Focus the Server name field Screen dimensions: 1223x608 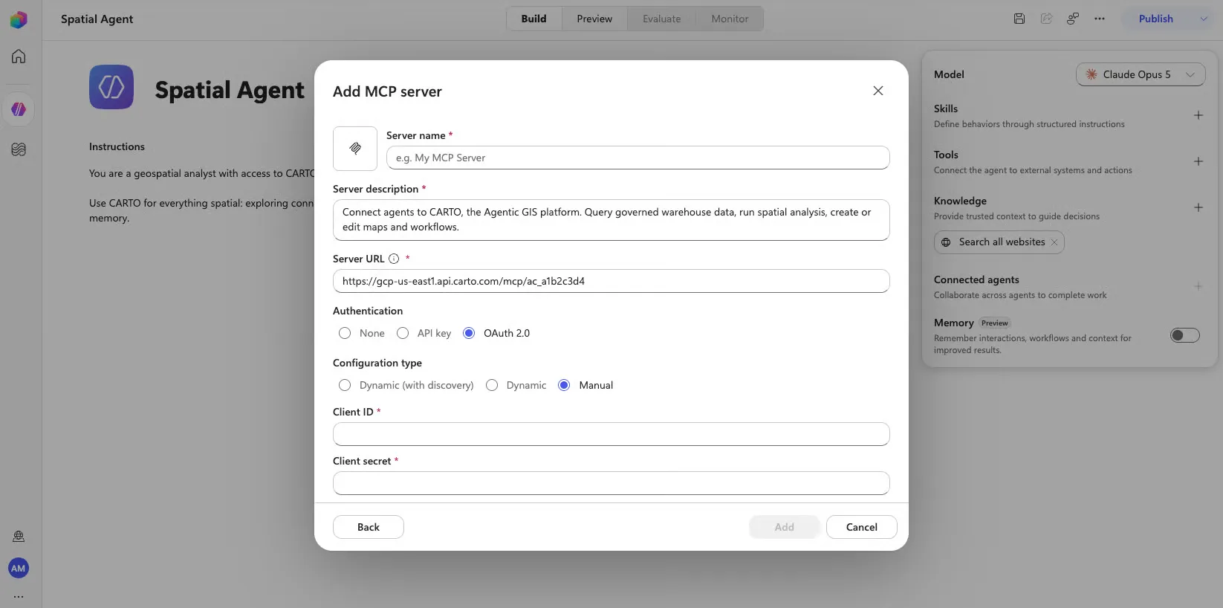coord(638,158)
